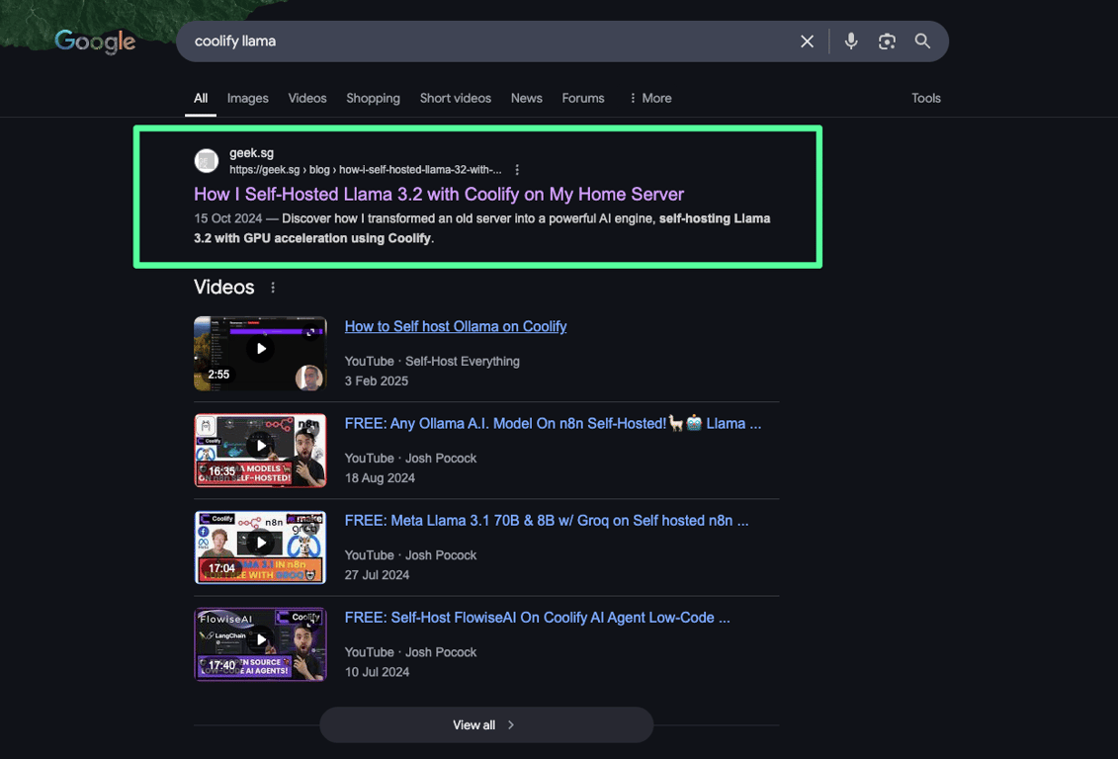This screenshot has width=1118, height=759.
Task: Expand the More search filters menu
Action: pyautogui.click(x=649, y=99)
